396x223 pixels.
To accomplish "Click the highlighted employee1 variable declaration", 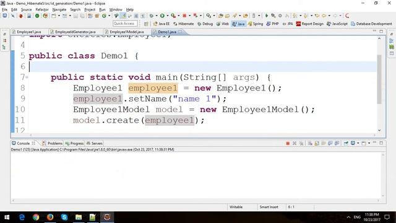I will pyautogui.click(x=153, y=88).
